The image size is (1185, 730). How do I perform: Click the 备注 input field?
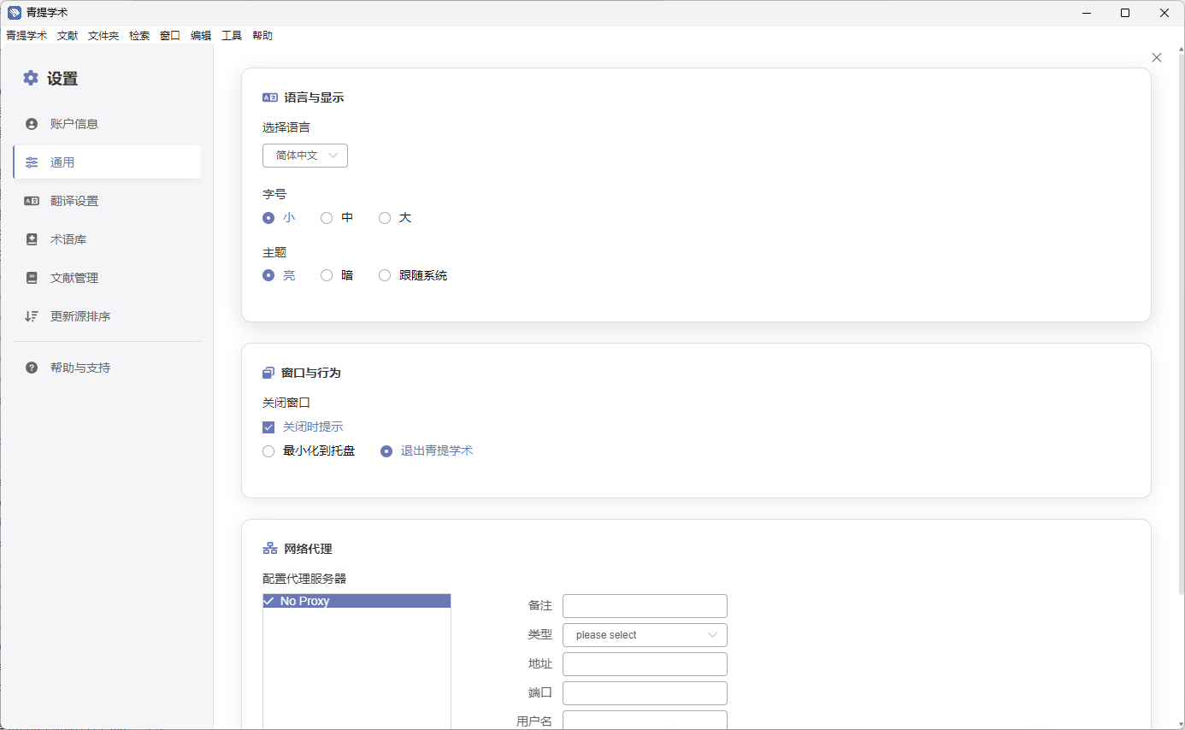tap(645, 606)
